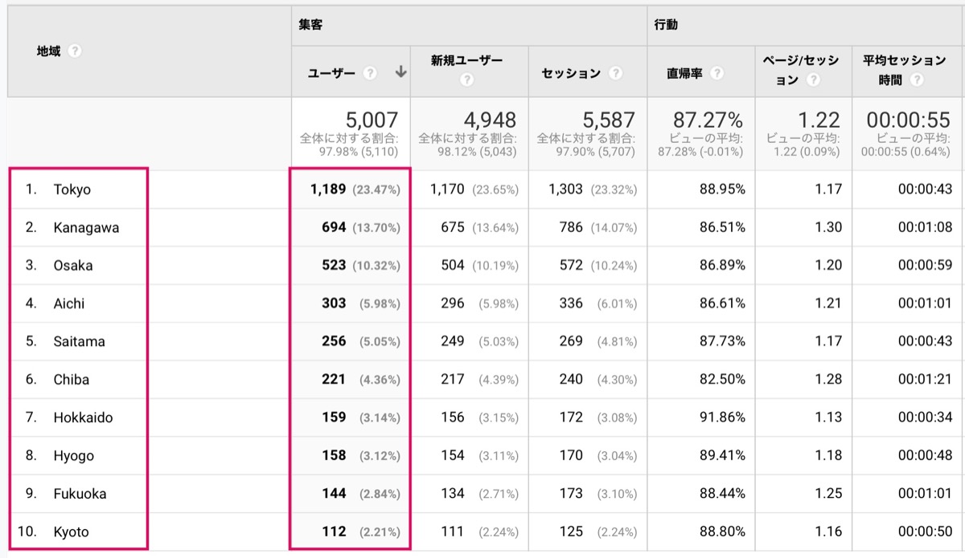Open the Hokkaido region link
This screenshot has height=558, width=965.
84,417
